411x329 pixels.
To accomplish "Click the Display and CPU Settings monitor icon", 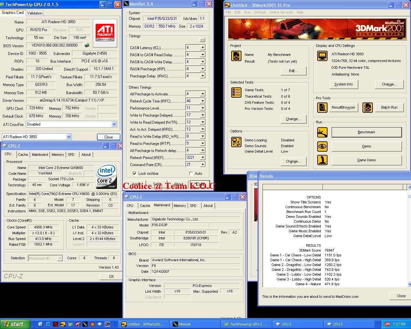I will 322,56.
